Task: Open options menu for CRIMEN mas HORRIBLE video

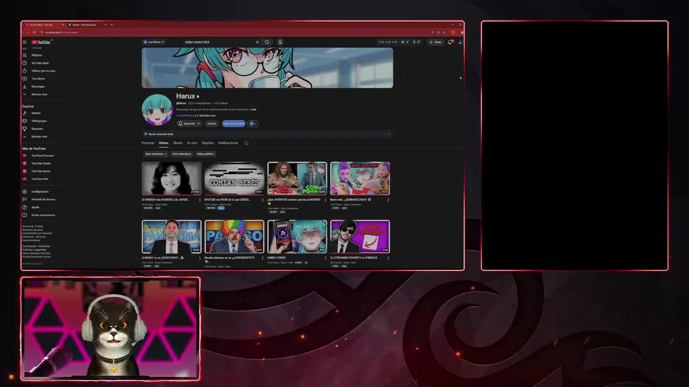Action: (200, 200)
